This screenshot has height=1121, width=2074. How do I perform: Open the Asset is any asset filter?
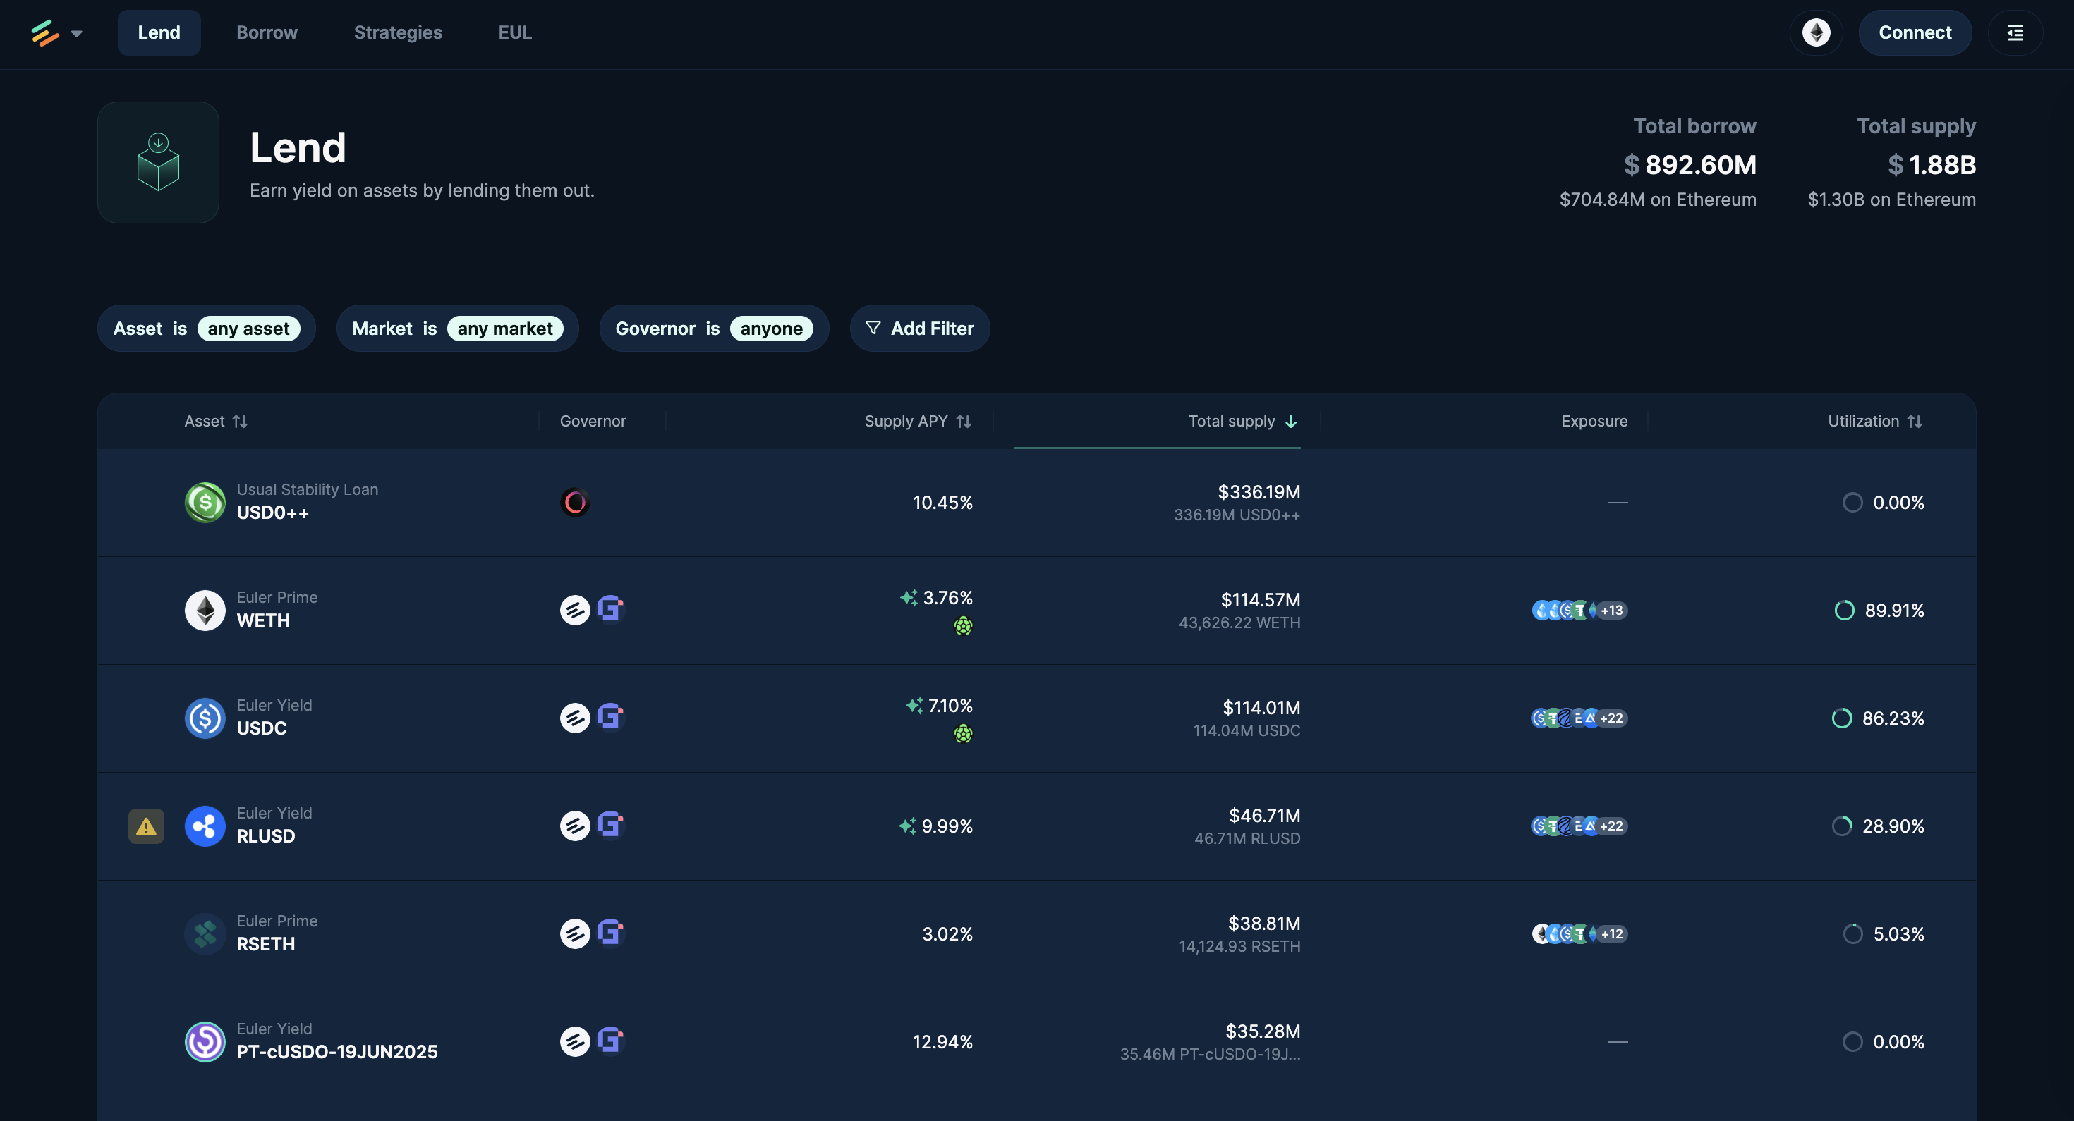pos(206,329)
